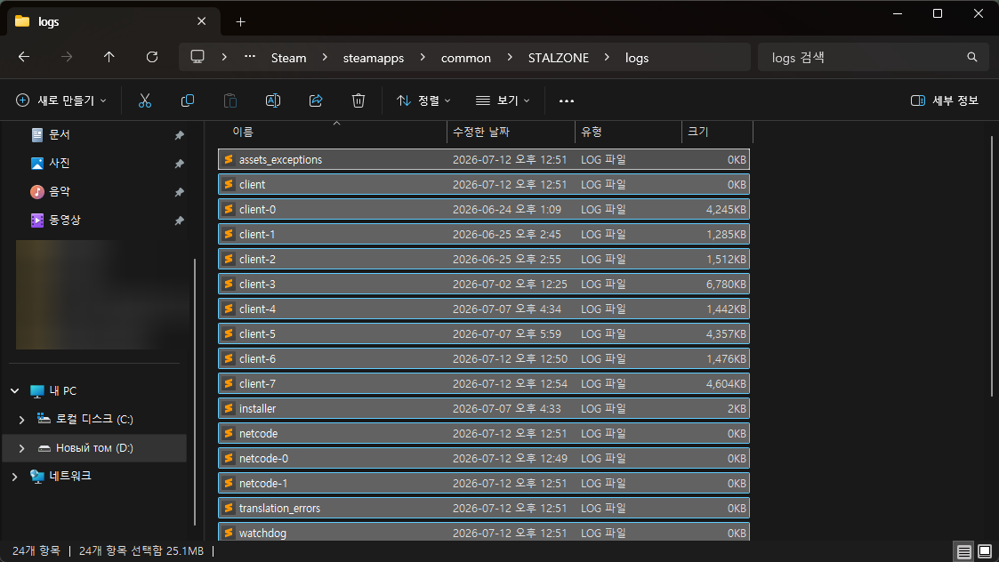Image resolution: width=999 pixels, height=562 pixels.
Task: Click the Rename icon in toolbar
Action: 273,100
